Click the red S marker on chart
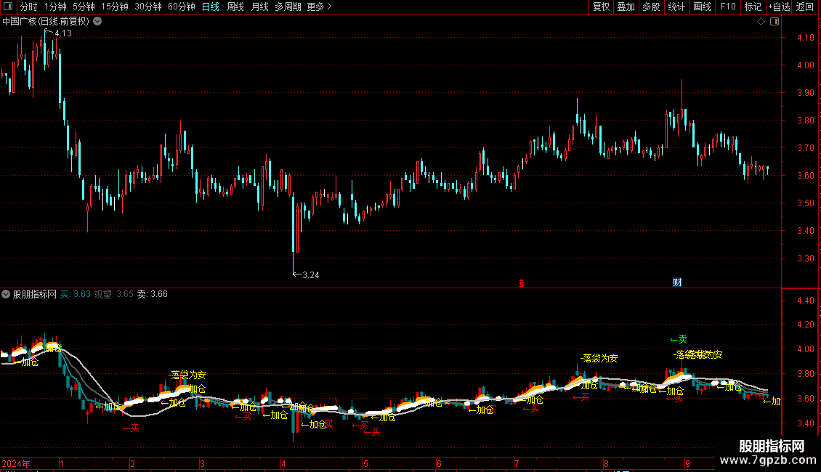The height and width of the screenshot is (472, 821). click(522, 283)
